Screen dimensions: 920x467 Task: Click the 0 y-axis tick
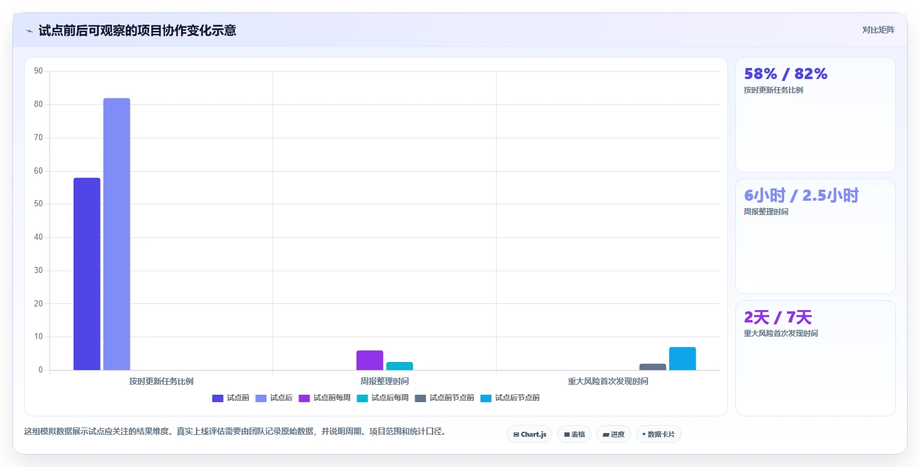(40, 370)
